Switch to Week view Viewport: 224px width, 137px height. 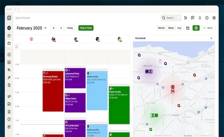(x=171, y=28)
